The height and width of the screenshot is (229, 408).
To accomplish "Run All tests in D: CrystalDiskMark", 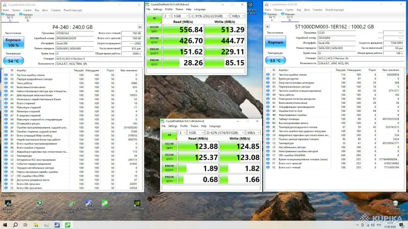I will [169, 135].
